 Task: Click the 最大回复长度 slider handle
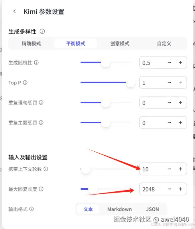click(93, 189)
